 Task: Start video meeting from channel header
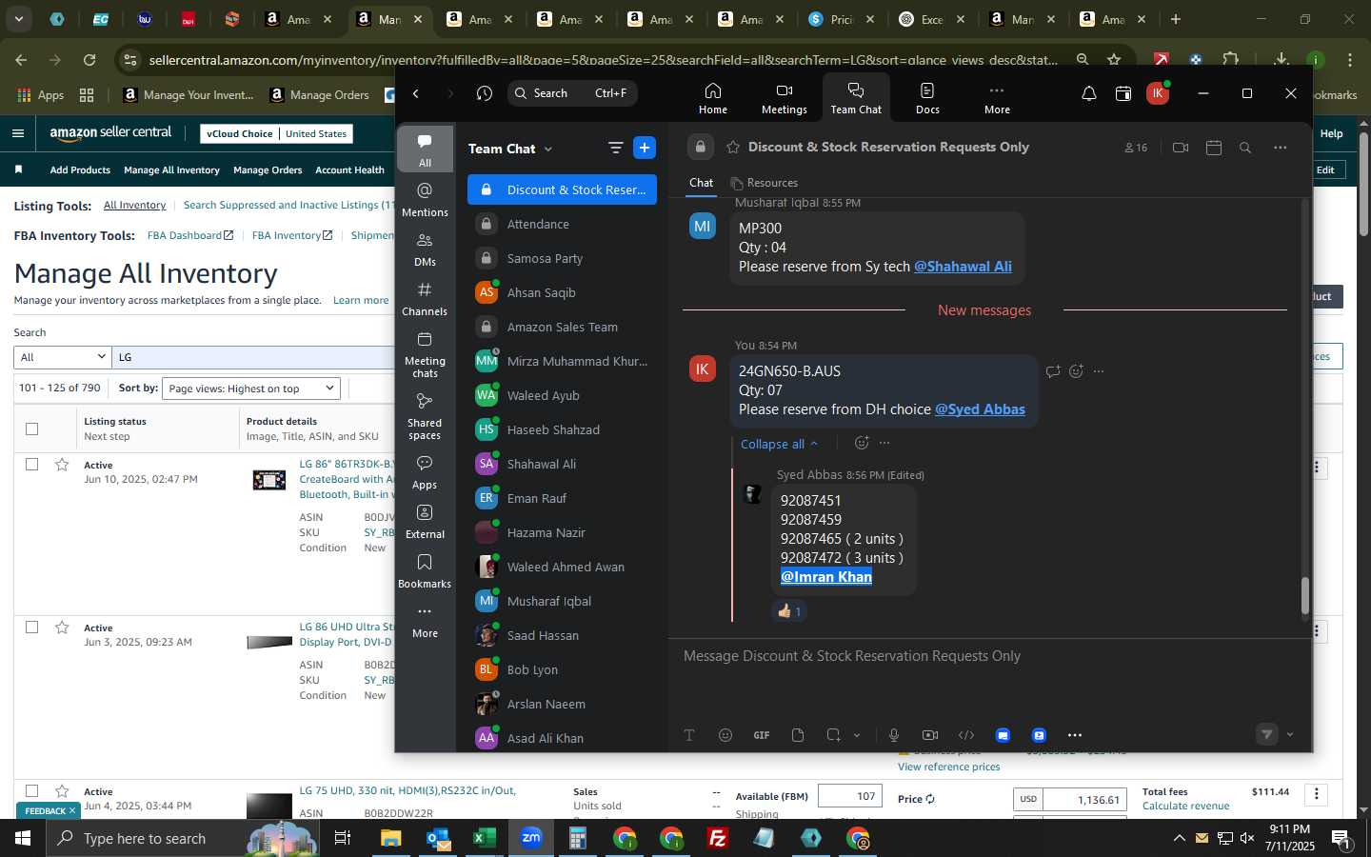[x=1181, y=148]
